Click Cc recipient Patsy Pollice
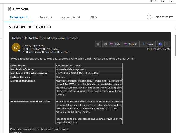The image size is (176, 133). coord(50,52)
